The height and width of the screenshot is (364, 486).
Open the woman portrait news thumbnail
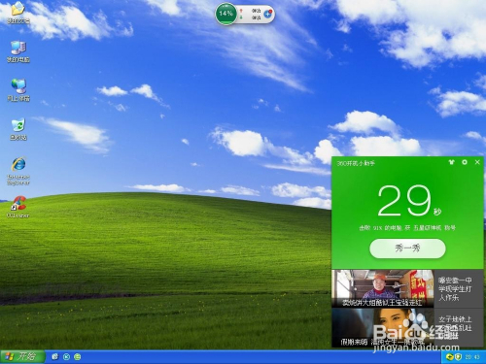click(x=382, y=327)
